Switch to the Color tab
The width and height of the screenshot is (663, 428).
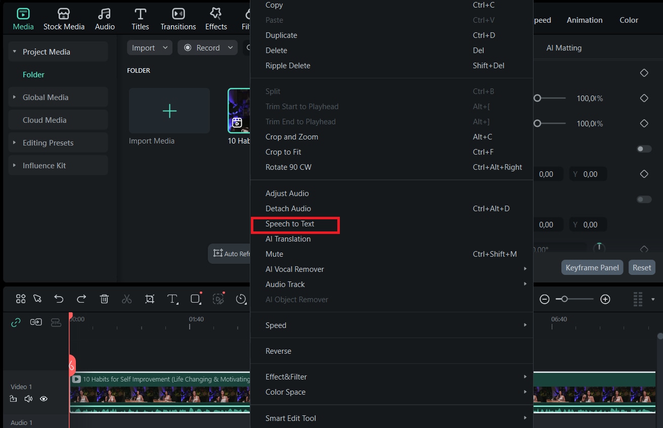coord(629,20)
